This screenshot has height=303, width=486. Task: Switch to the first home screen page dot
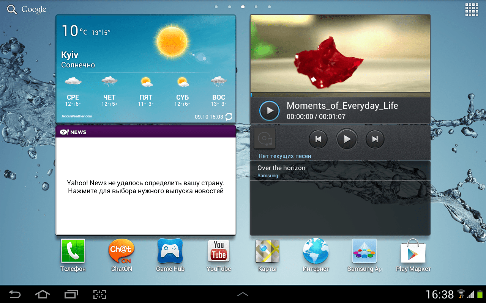(216, 7)
